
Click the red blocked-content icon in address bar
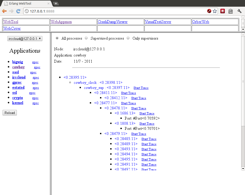point(209,11)
